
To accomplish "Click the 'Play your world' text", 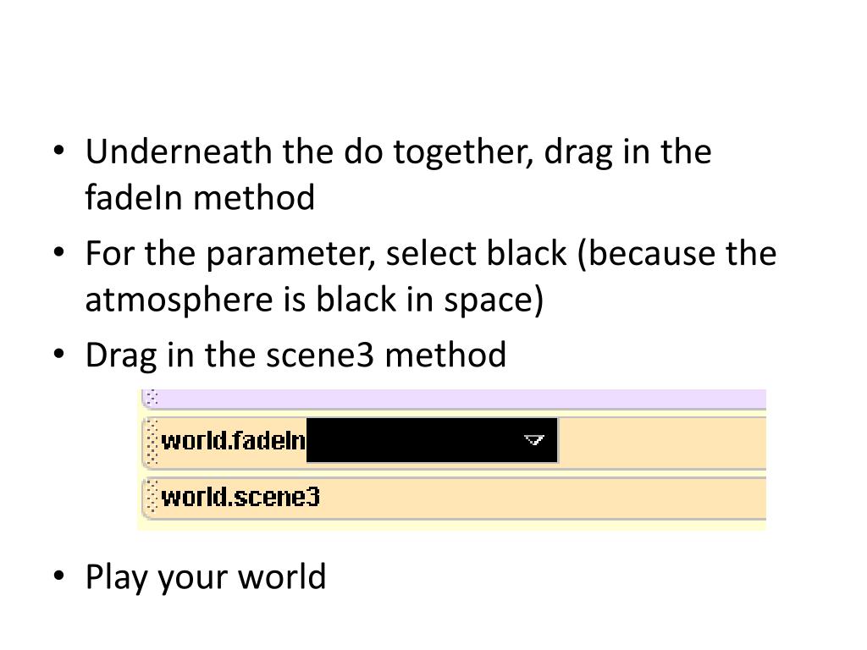I will tap(206, 577).
